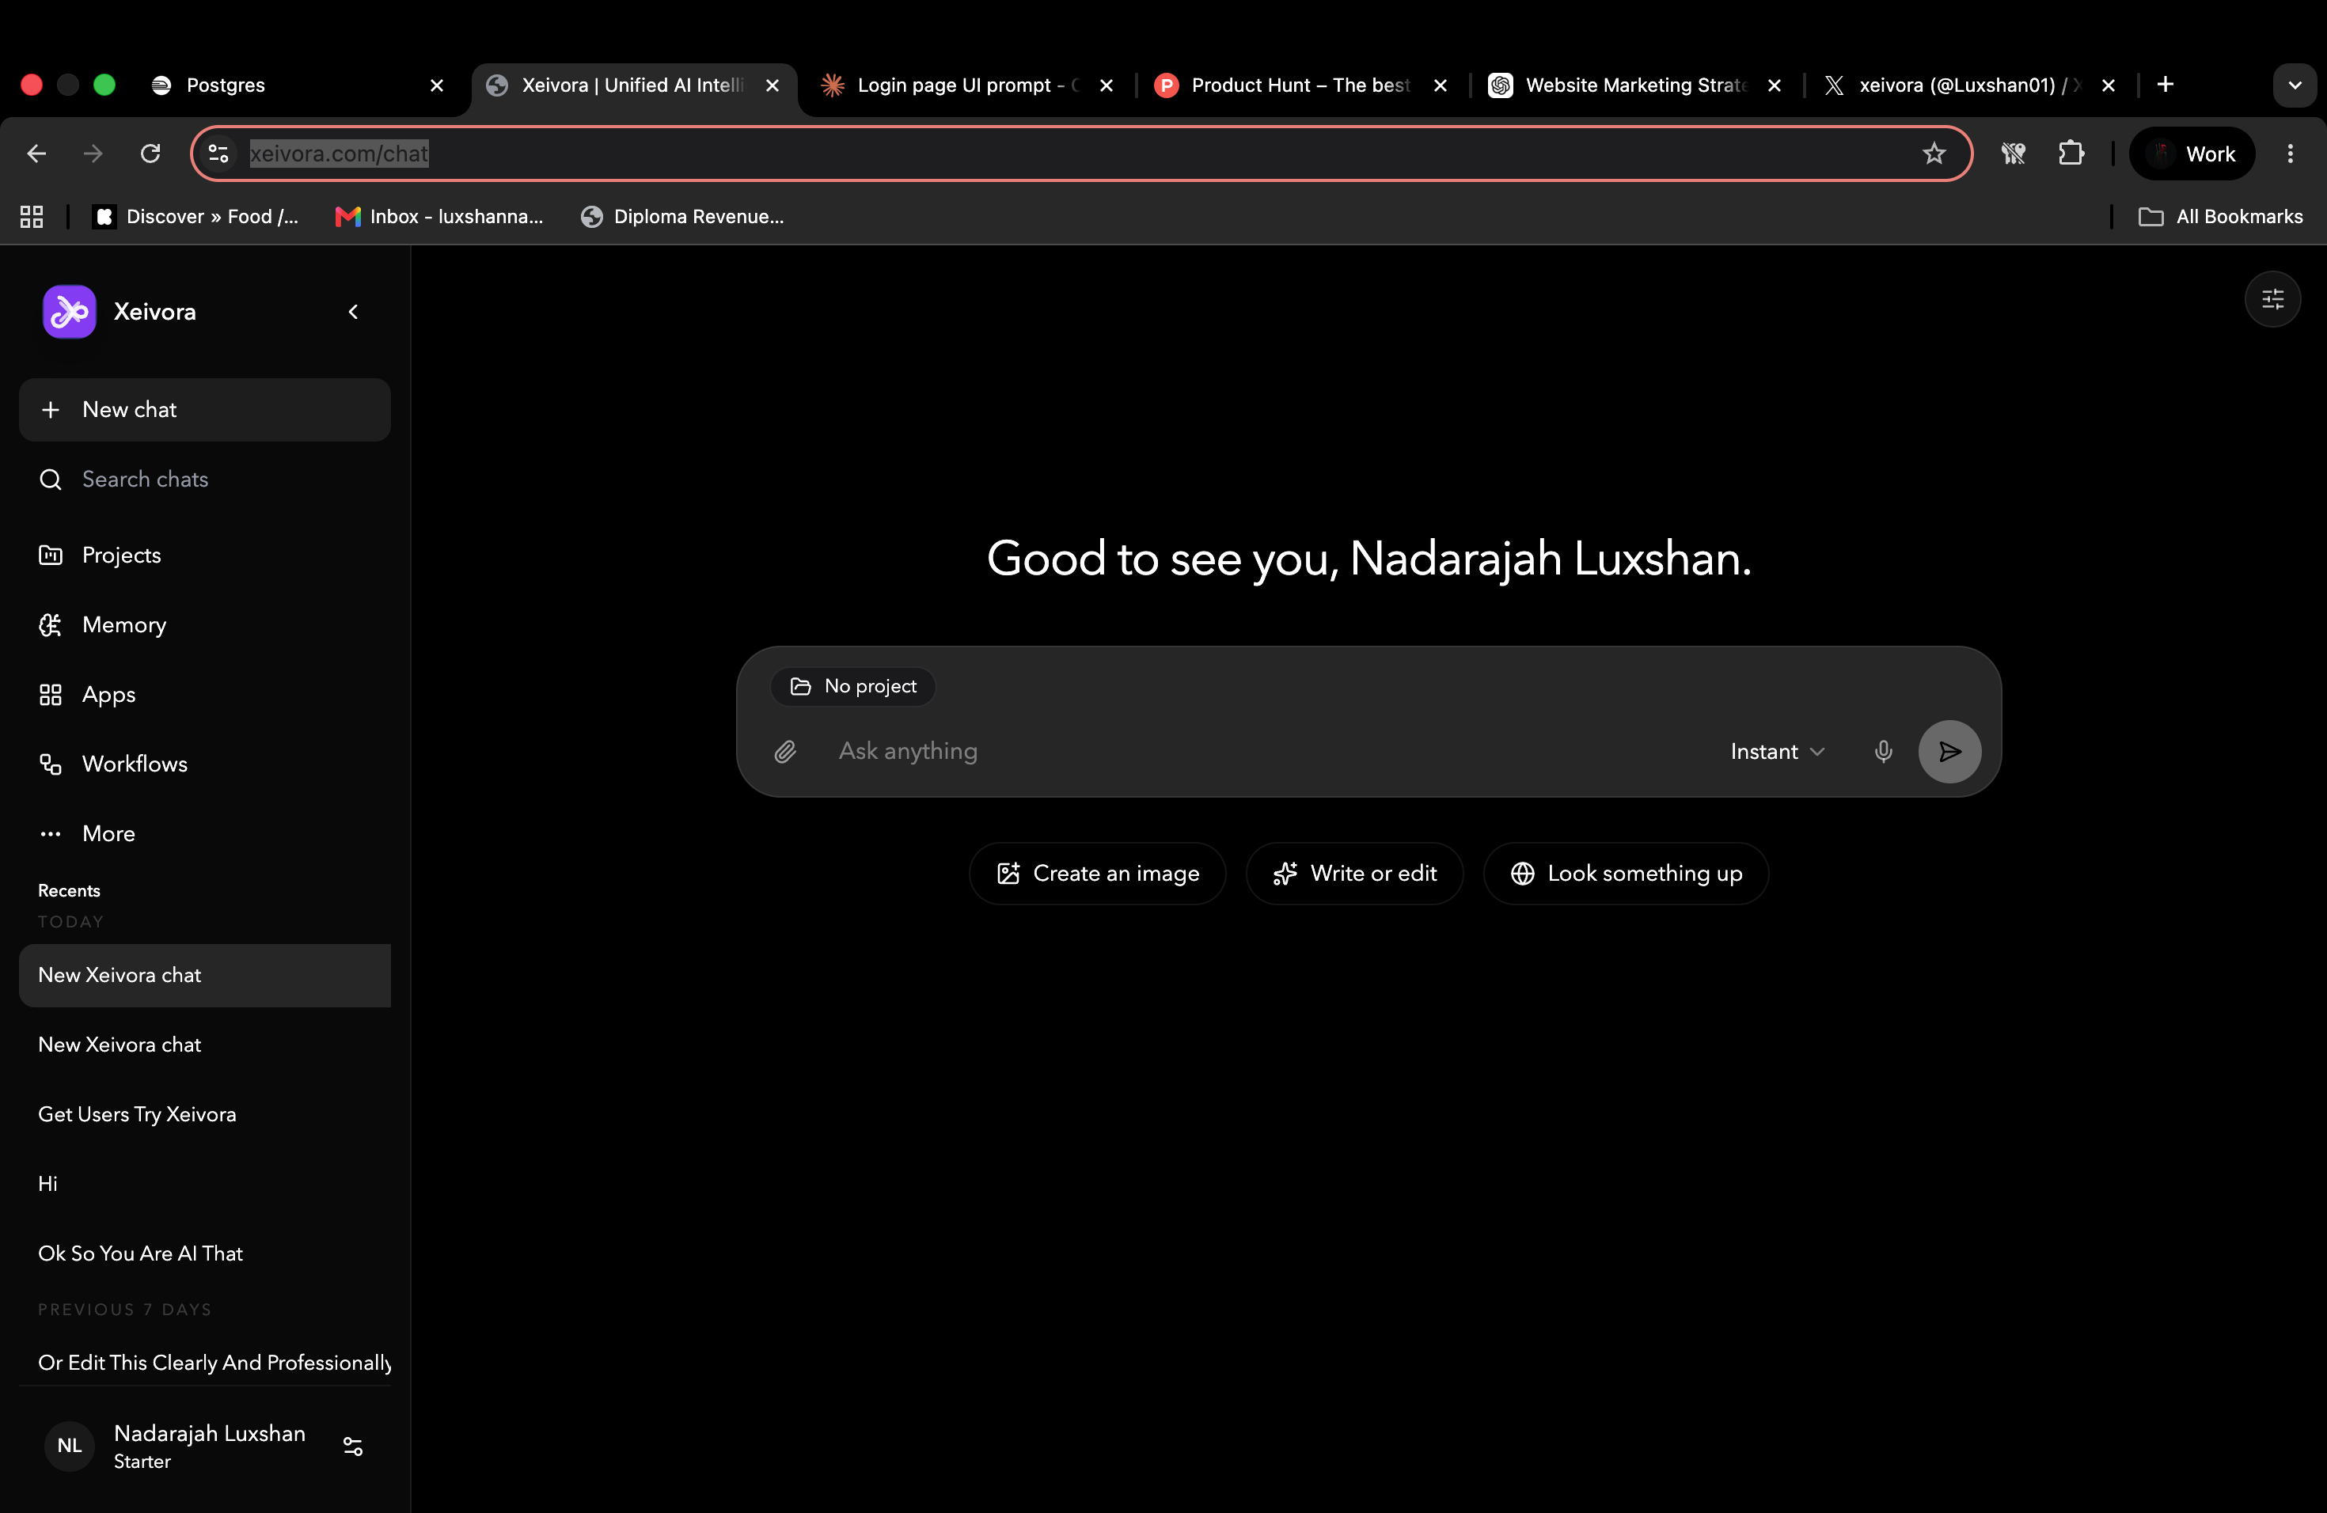2327x1513 pixels.
Task: Click the Xeivora logo icon
Action: 70,312
